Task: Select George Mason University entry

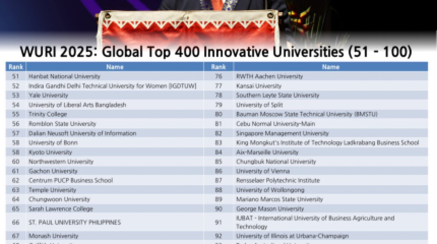Action: pos(270,209)
